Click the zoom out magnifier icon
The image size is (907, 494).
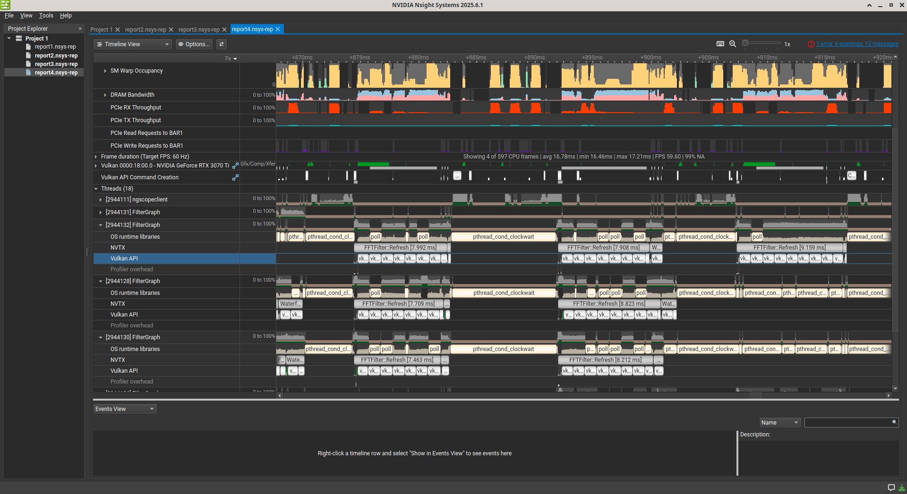pos(733,44)
